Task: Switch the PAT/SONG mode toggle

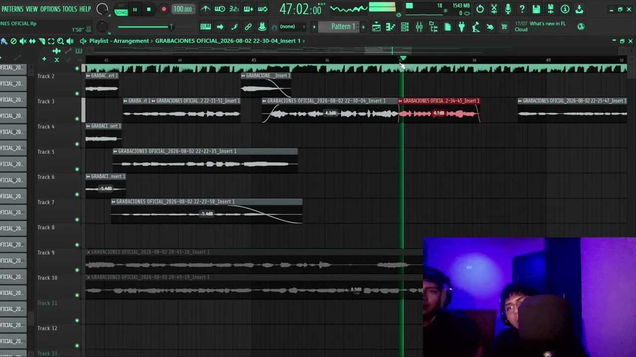Action: [x=121, y=9]
